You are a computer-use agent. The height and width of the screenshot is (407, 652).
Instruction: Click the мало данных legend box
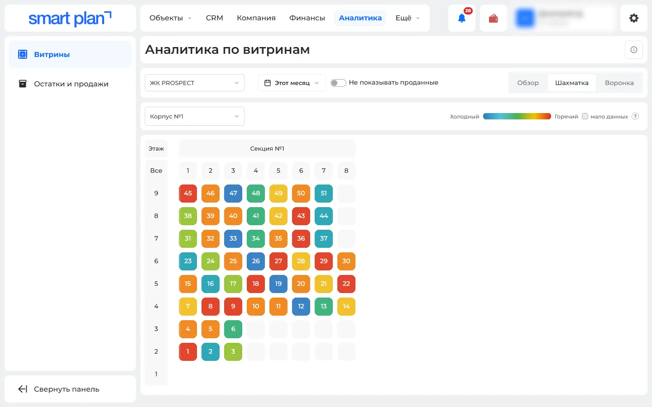coord(585,116)
